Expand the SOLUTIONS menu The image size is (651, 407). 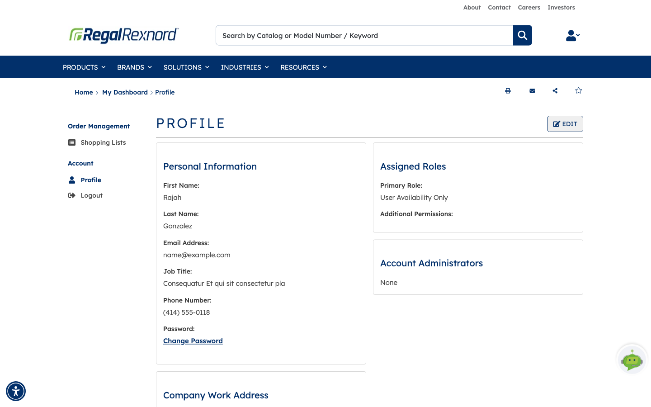click(x=186, y=67)
